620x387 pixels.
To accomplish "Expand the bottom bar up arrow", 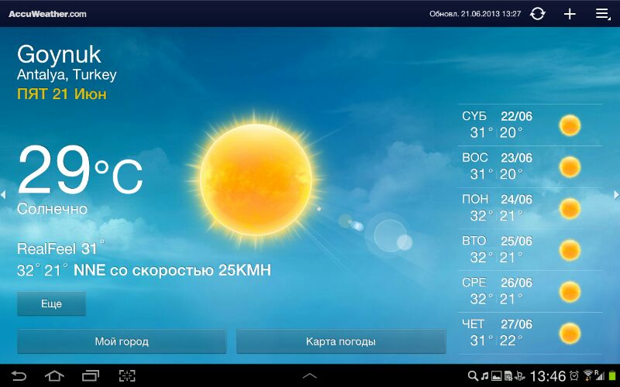I will pyautogui.click(x=309, y=376).
